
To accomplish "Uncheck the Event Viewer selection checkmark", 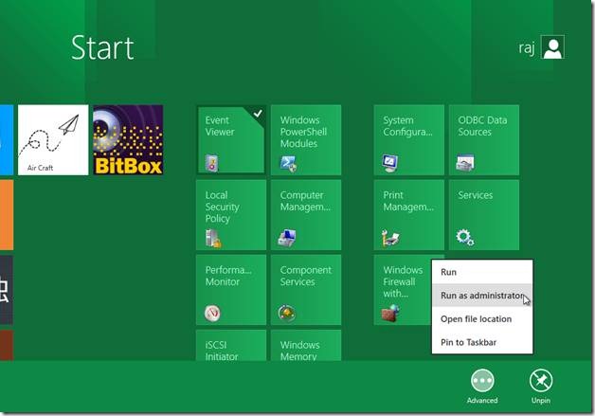I will pos(257,114).
